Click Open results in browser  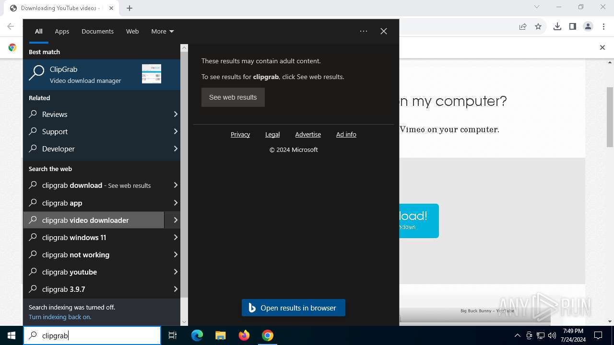click(294, 308)
